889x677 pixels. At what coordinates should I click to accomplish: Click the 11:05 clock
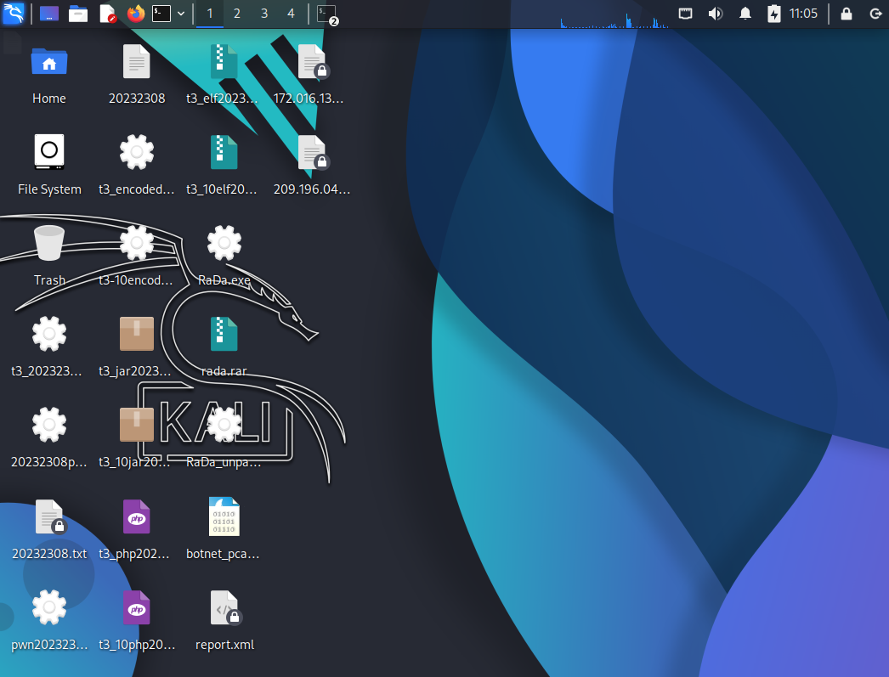click(803, 14)
